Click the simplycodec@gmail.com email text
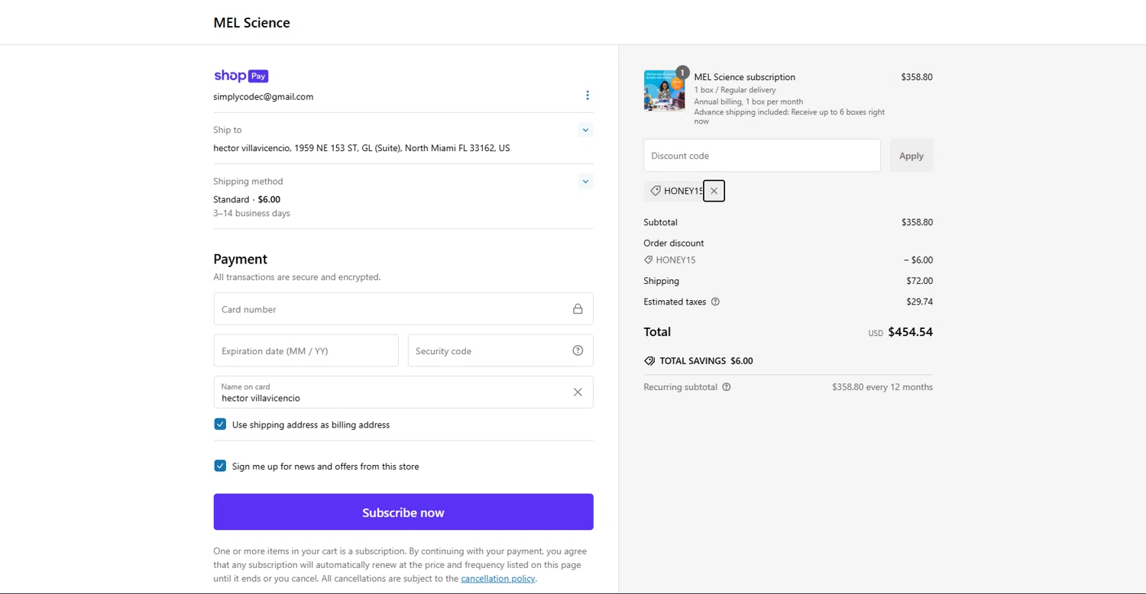The image size is (1146, 594). pos(264,97)
